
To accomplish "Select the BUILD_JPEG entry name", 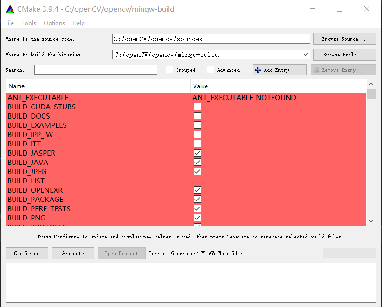I will [x=27, y=171].
